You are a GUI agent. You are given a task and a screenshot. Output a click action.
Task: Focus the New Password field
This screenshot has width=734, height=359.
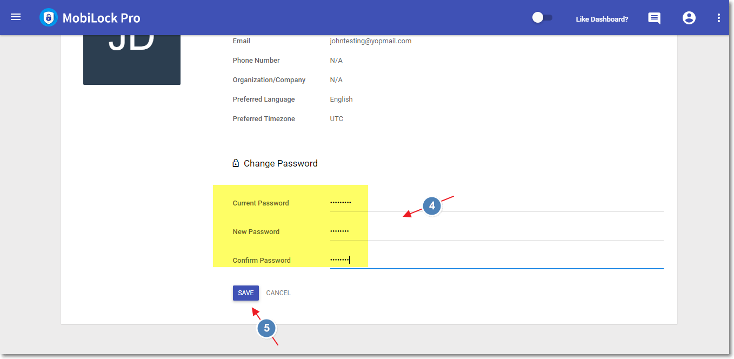[x=497, y=231]
